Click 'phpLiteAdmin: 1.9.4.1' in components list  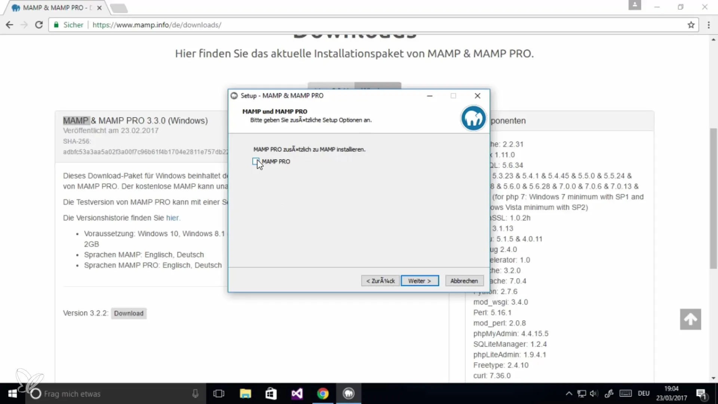tap(510, 355)
